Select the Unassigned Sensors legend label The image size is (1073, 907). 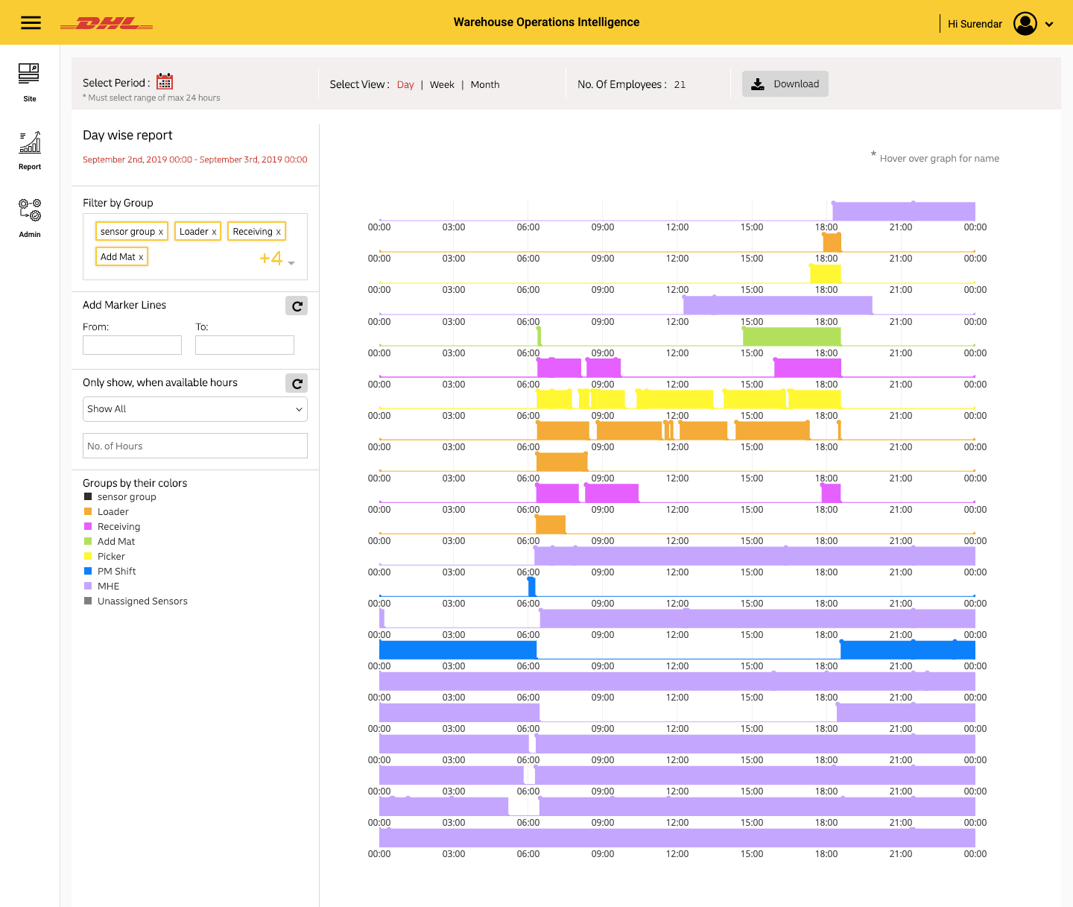click(142, 601)
